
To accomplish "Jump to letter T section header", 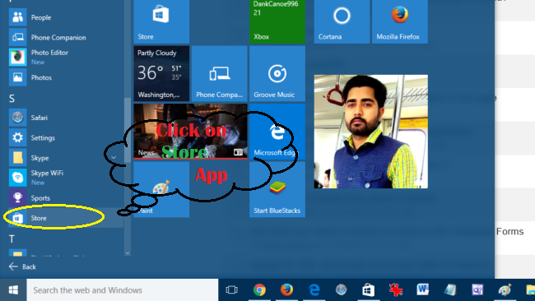I will (x=12, y=239).
